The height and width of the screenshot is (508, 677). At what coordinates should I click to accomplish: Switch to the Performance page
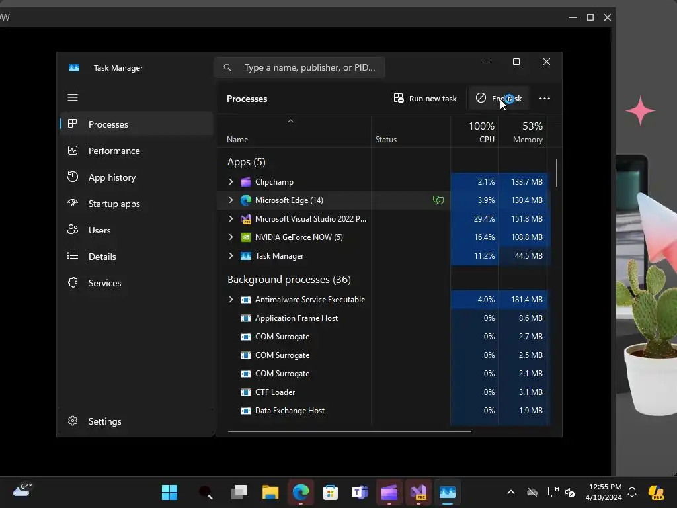(136, 151)
